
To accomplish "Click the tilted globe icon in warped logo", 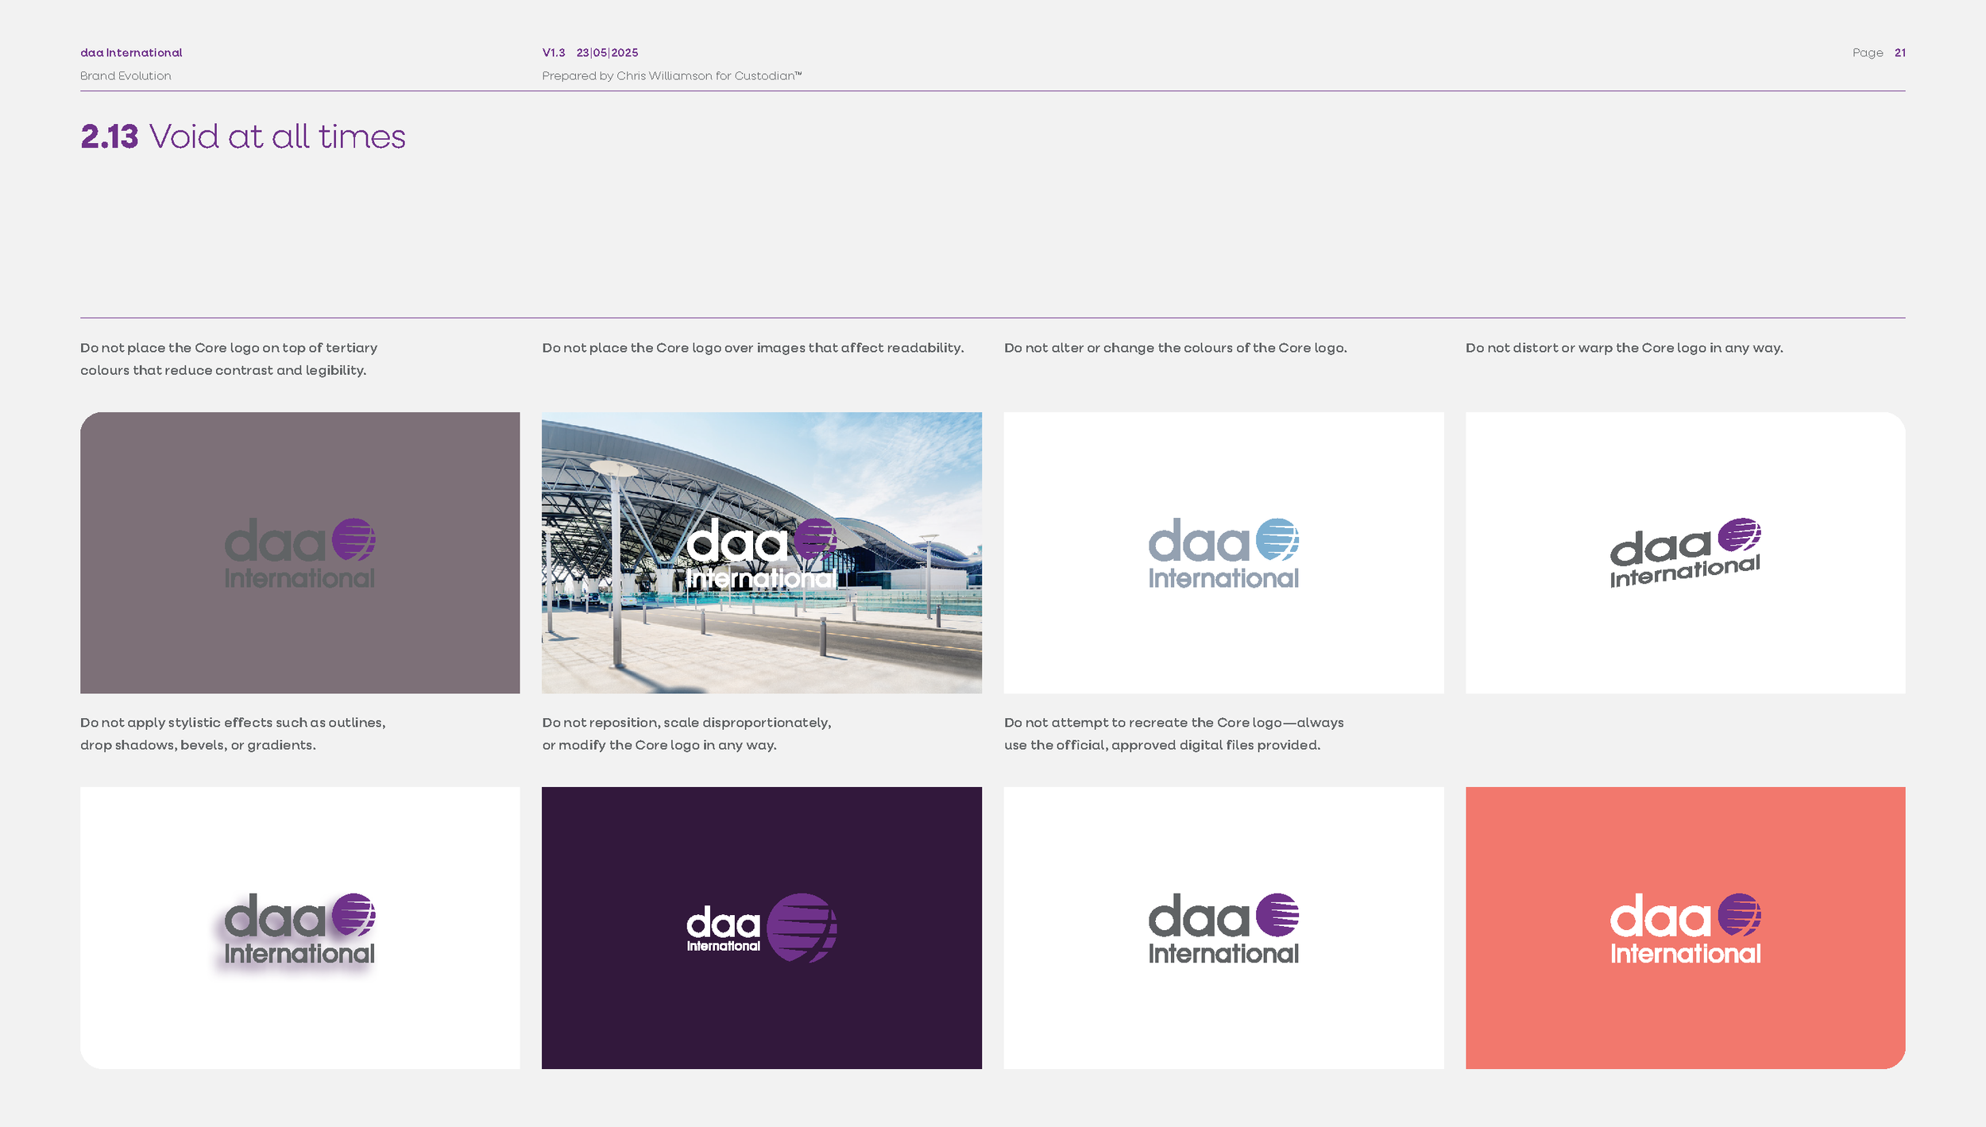I will tap(1739, 535).
